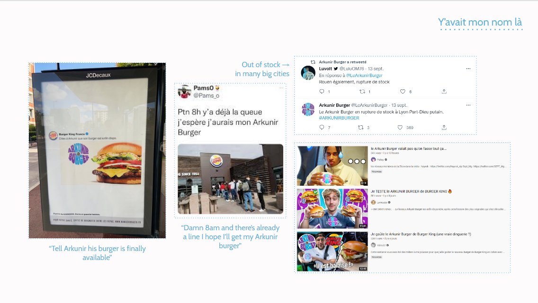The width and height of the screenshot is (538, 303).
Task: Click 'Y'avait mon nom là' slide title
Action: (480, 22)
